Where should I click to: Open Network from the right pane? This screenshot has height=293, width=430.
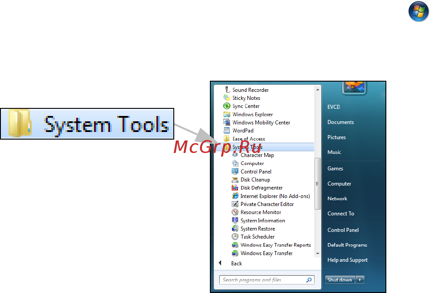(x=337, y=198)
